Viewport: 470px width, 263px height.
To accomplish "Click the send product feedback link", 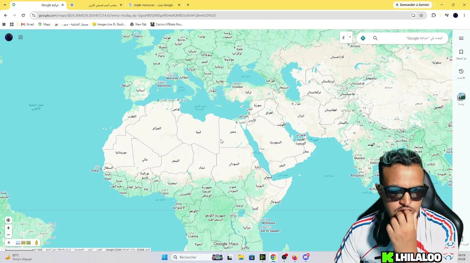I will [x=58, y=249].
